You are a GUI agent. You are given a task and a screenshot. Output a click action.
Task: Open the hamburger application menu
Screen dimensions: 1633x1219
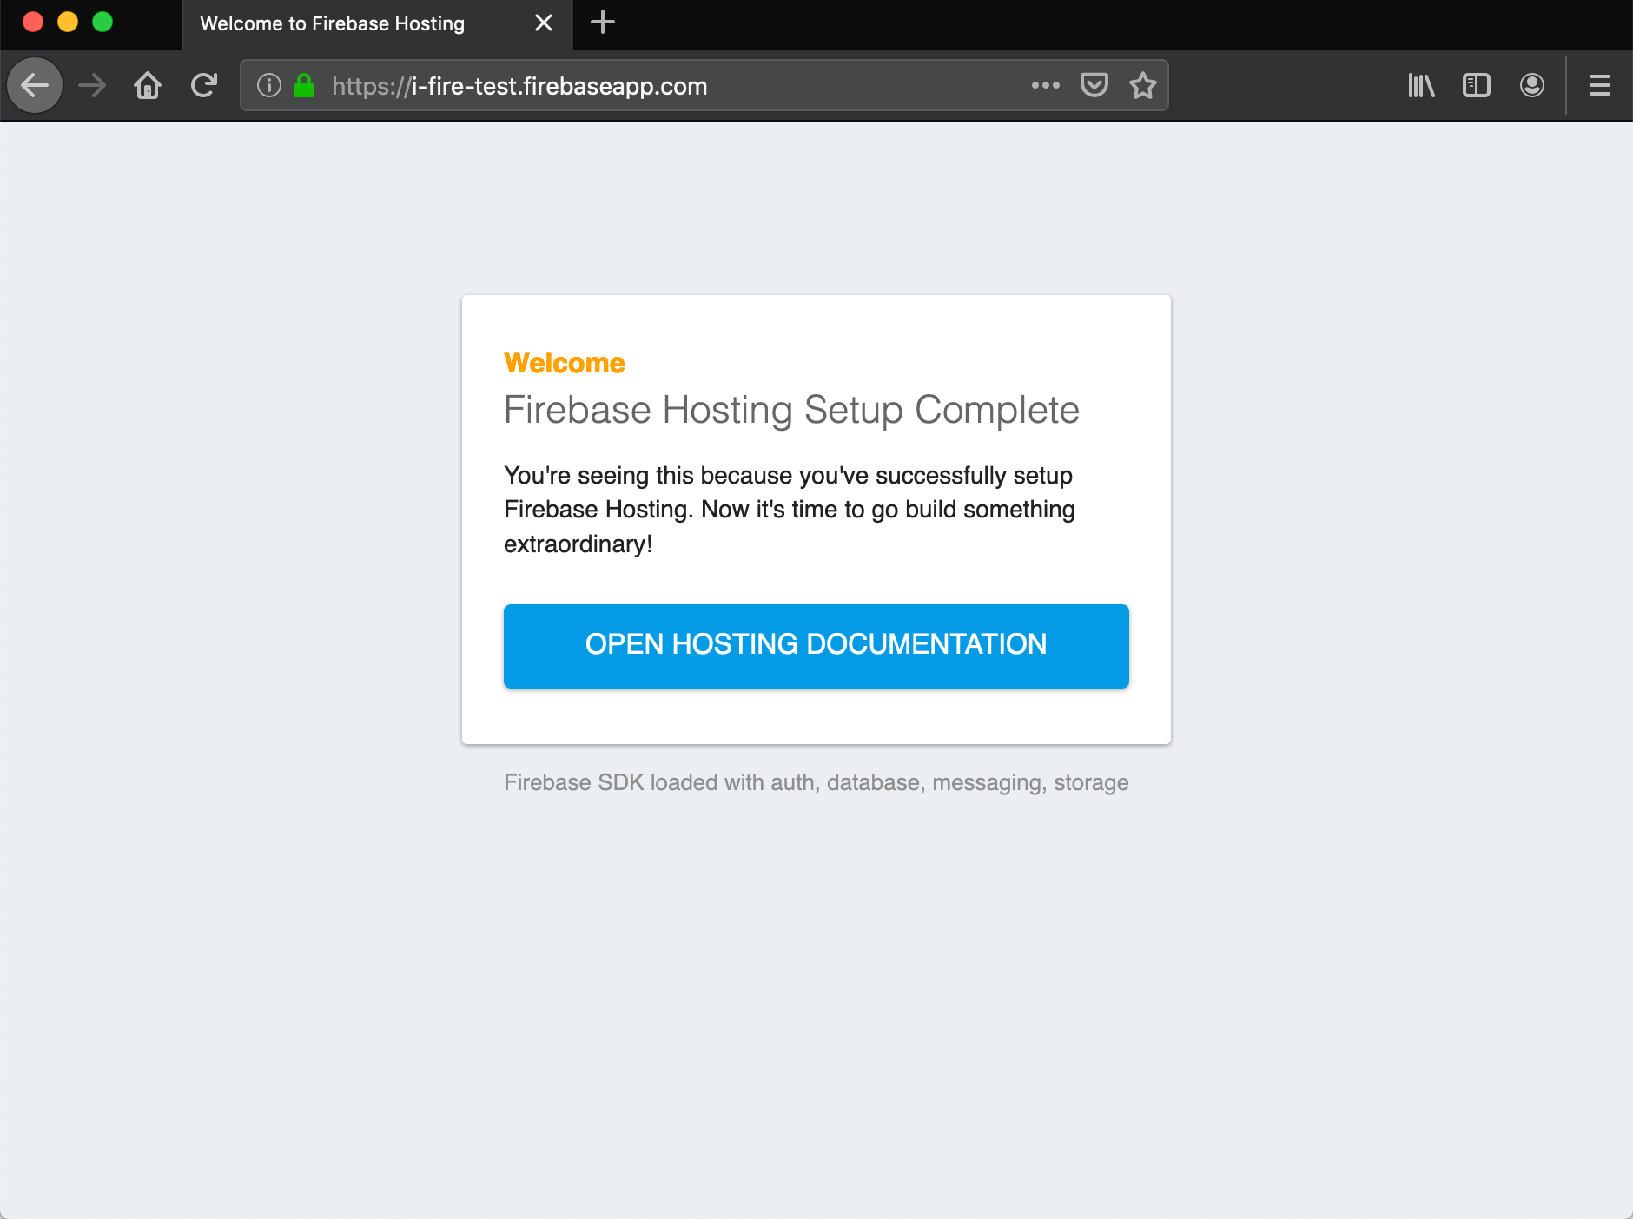(1600, 85)
